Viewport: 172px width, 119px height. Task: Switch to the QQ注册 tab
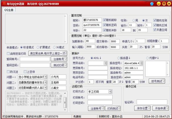[x=9, y=10]
